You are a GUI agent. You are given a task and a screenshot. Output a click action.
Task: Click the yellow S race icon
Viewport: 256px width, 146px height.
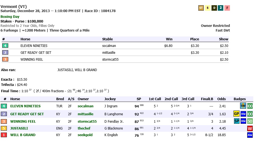tap(208, 8)
